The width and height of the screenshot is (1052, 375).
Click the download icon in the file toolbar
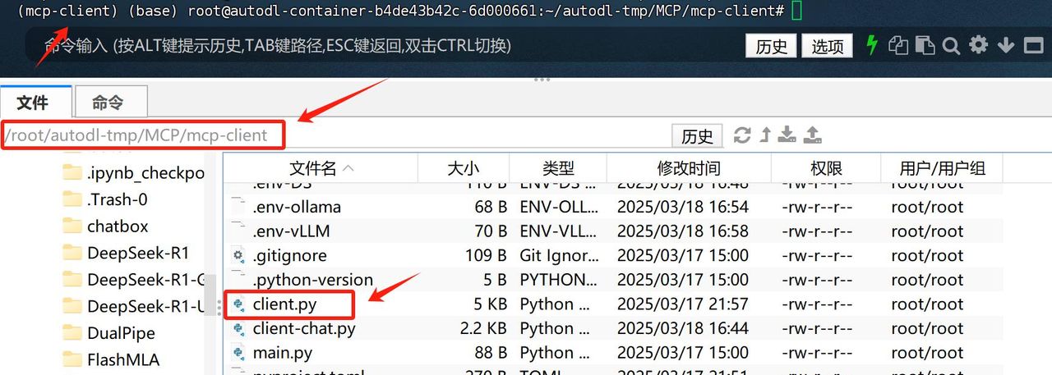tap(787, 135)
